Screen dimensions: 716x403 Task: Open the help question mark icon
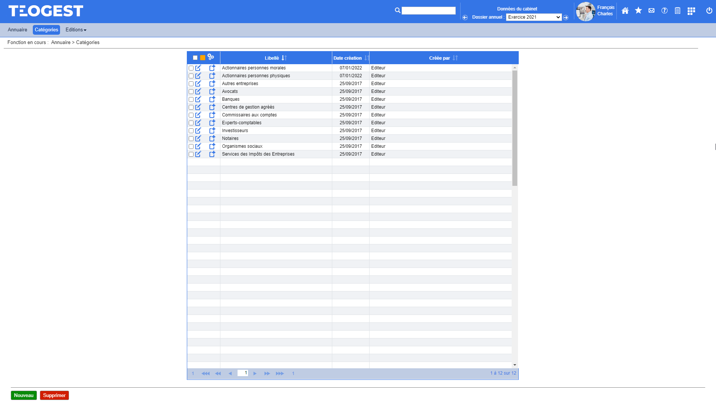[664, 11]
